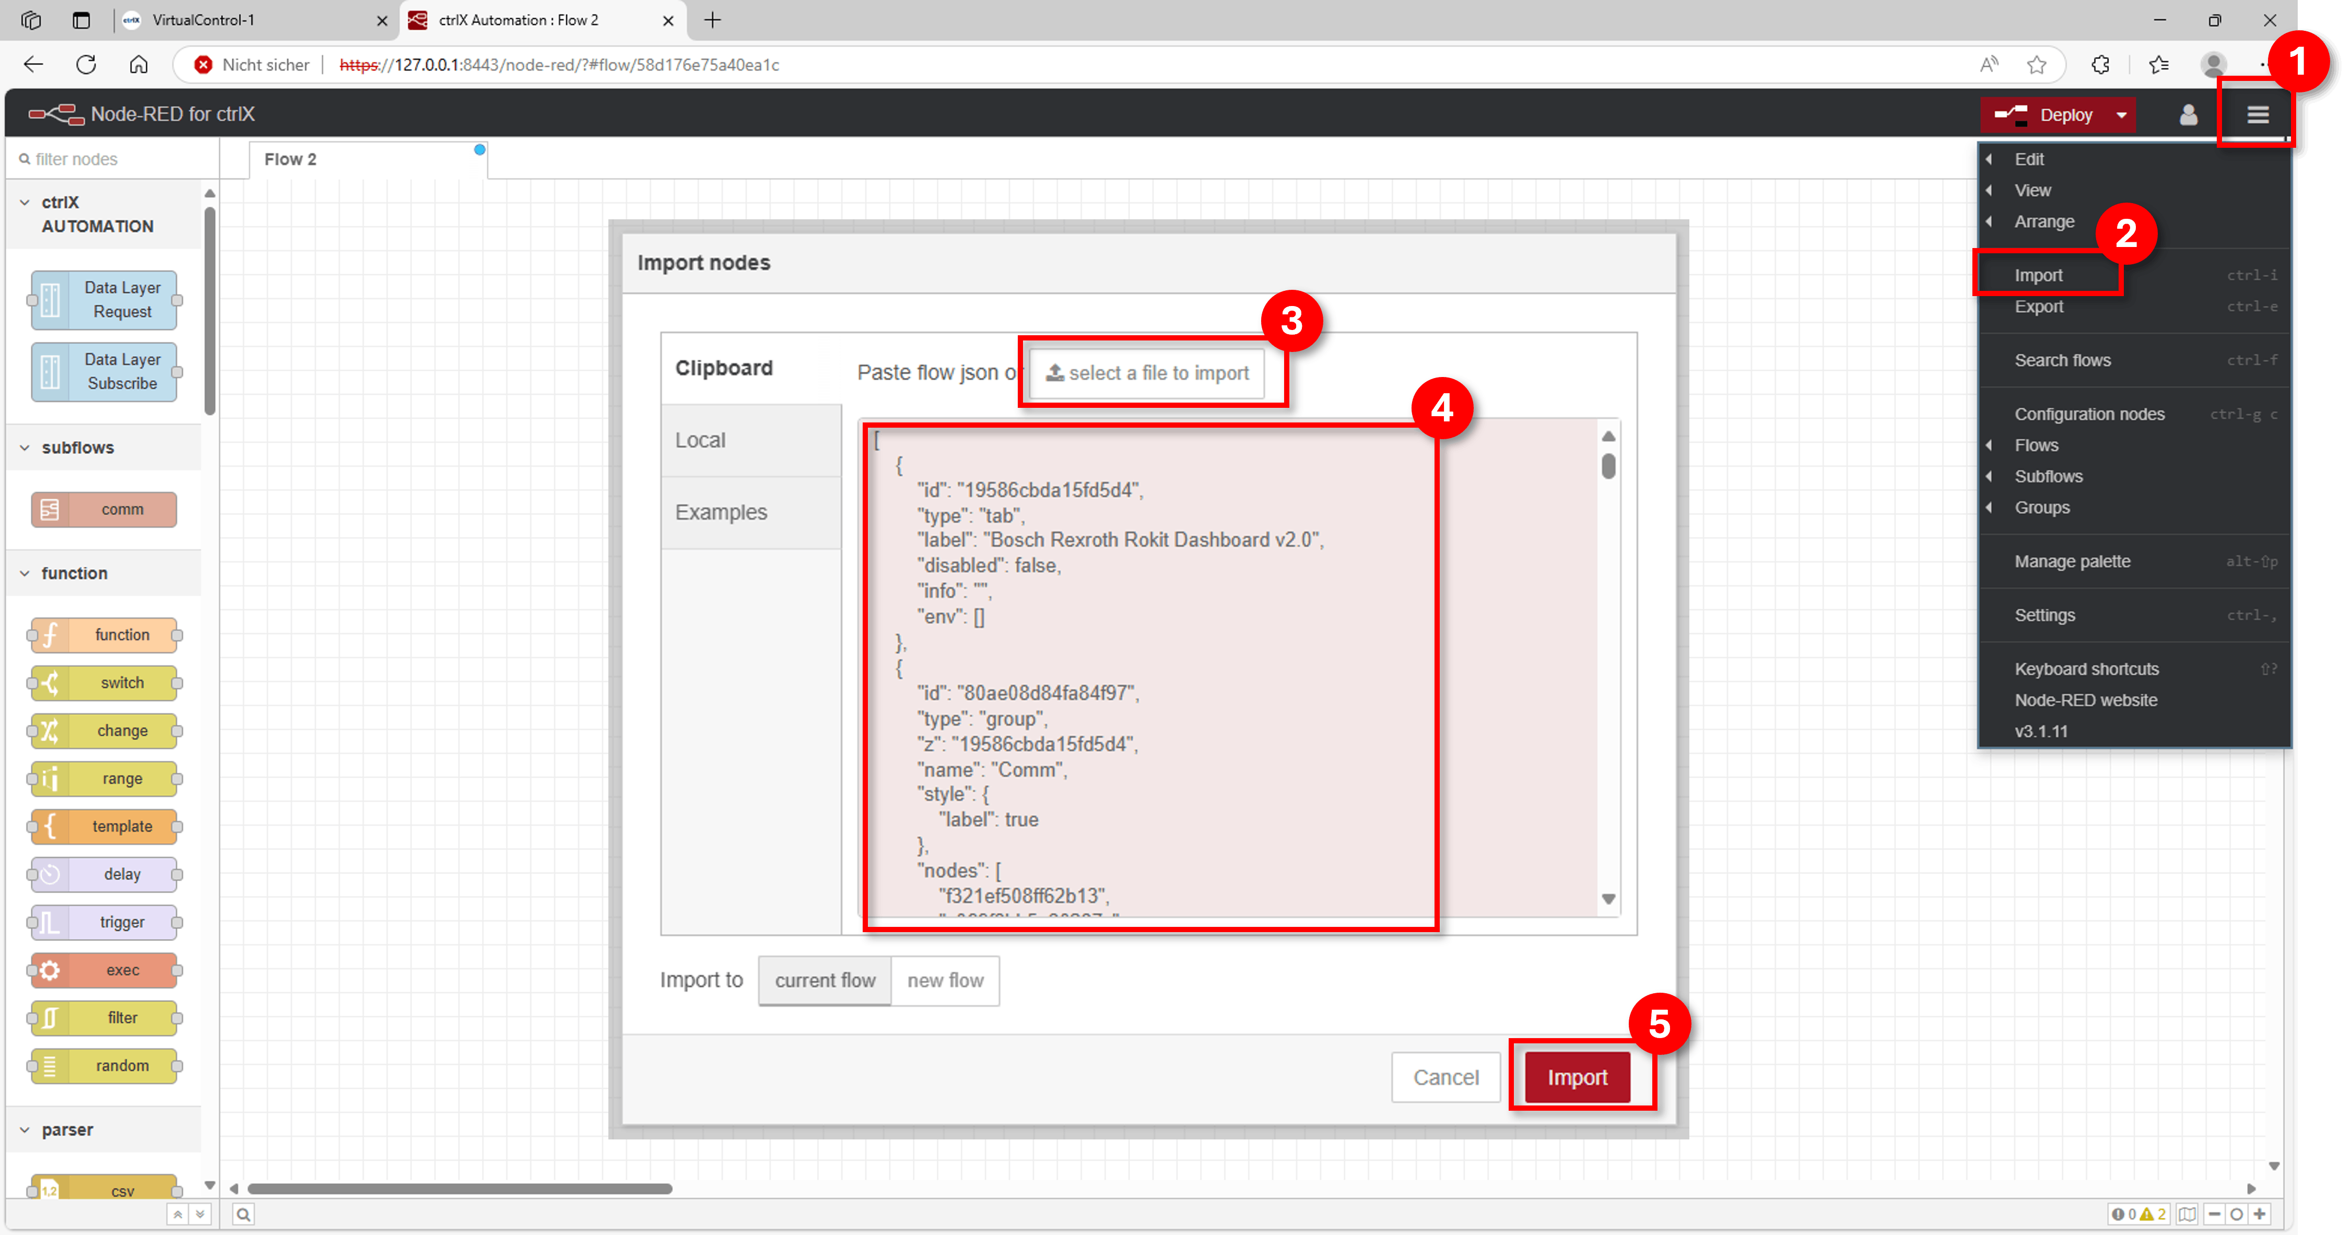
Task: Select Import in main menu
Action: tap(2134, 275)
